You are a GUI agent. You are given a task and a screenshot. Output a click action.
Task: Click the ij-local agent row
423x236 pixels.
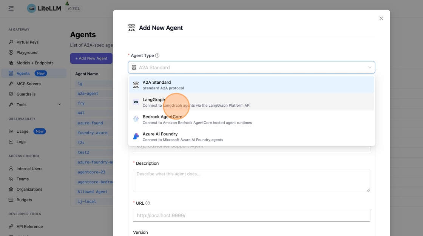[x=87, y=201]
